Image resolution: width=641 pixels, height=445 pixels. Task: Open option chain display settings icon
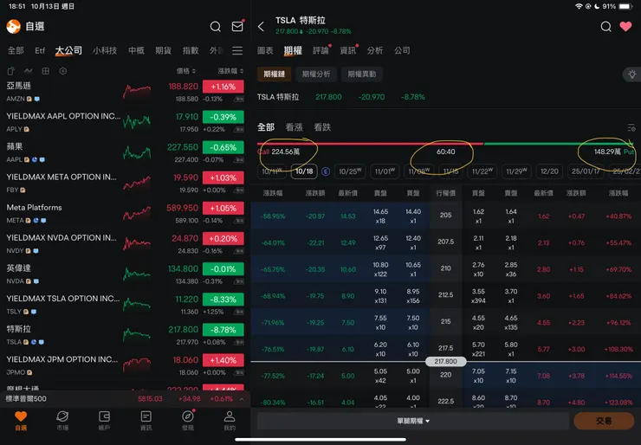coord(631,128)
